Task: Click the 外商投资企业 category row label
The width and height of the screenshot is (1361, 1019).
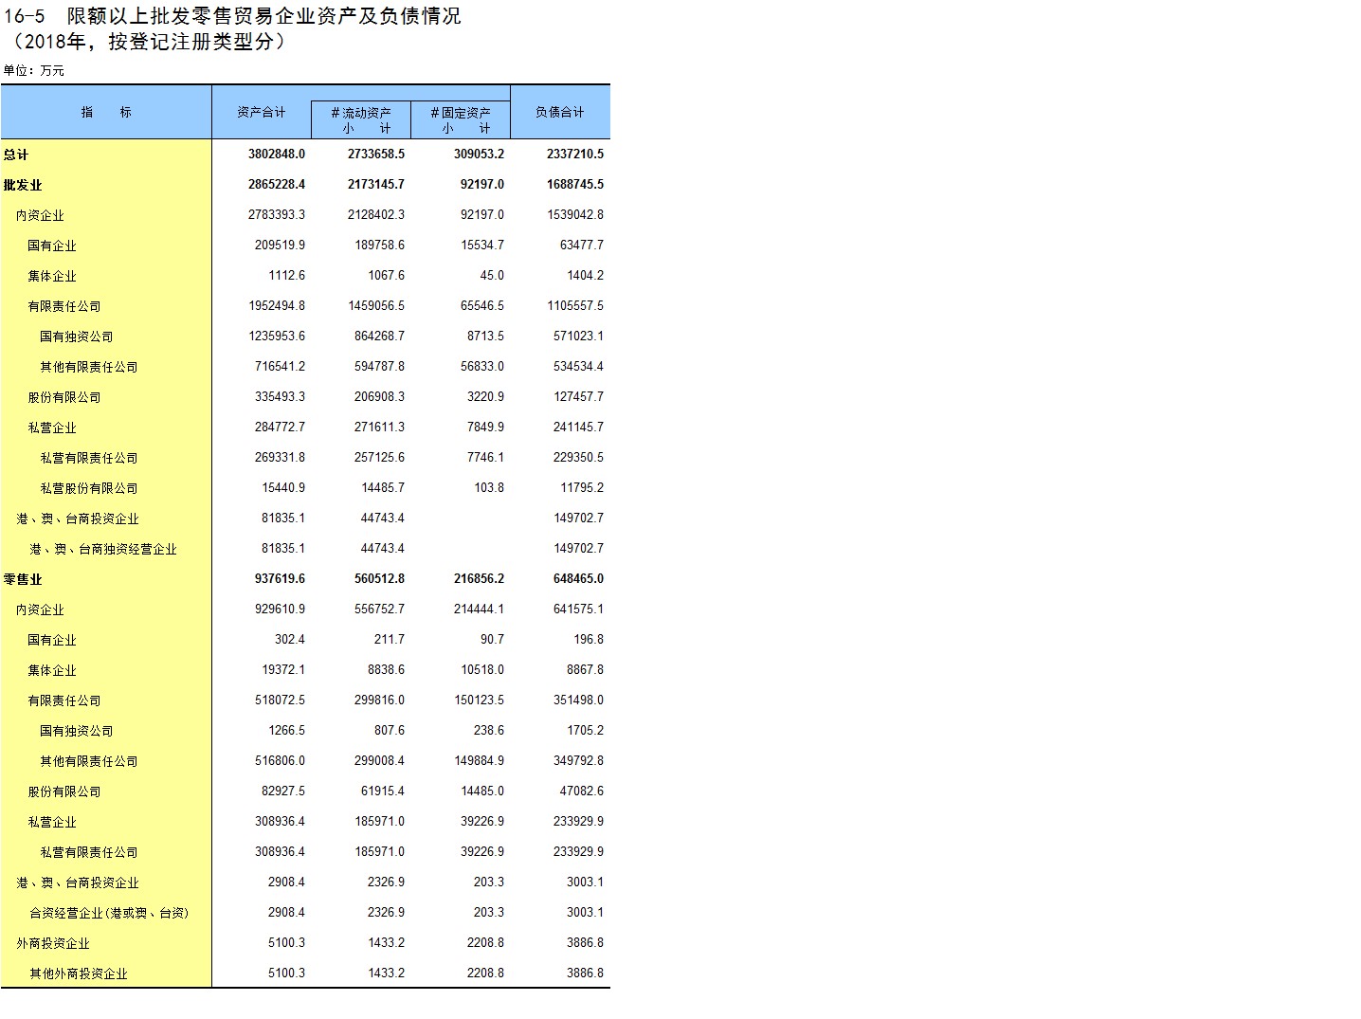Action: pyautogui.click(x=53, y=943)
